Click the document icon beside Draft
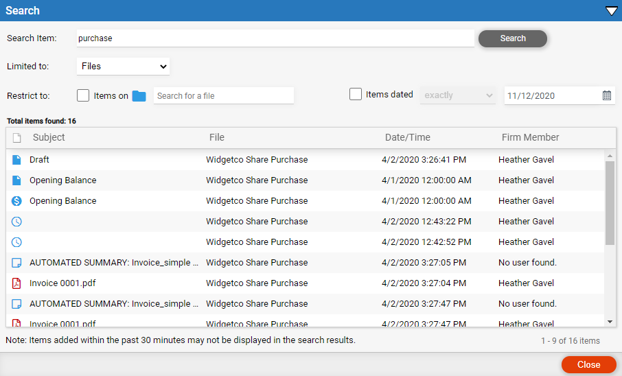This screenshot has width=622, height=376. 16,160
